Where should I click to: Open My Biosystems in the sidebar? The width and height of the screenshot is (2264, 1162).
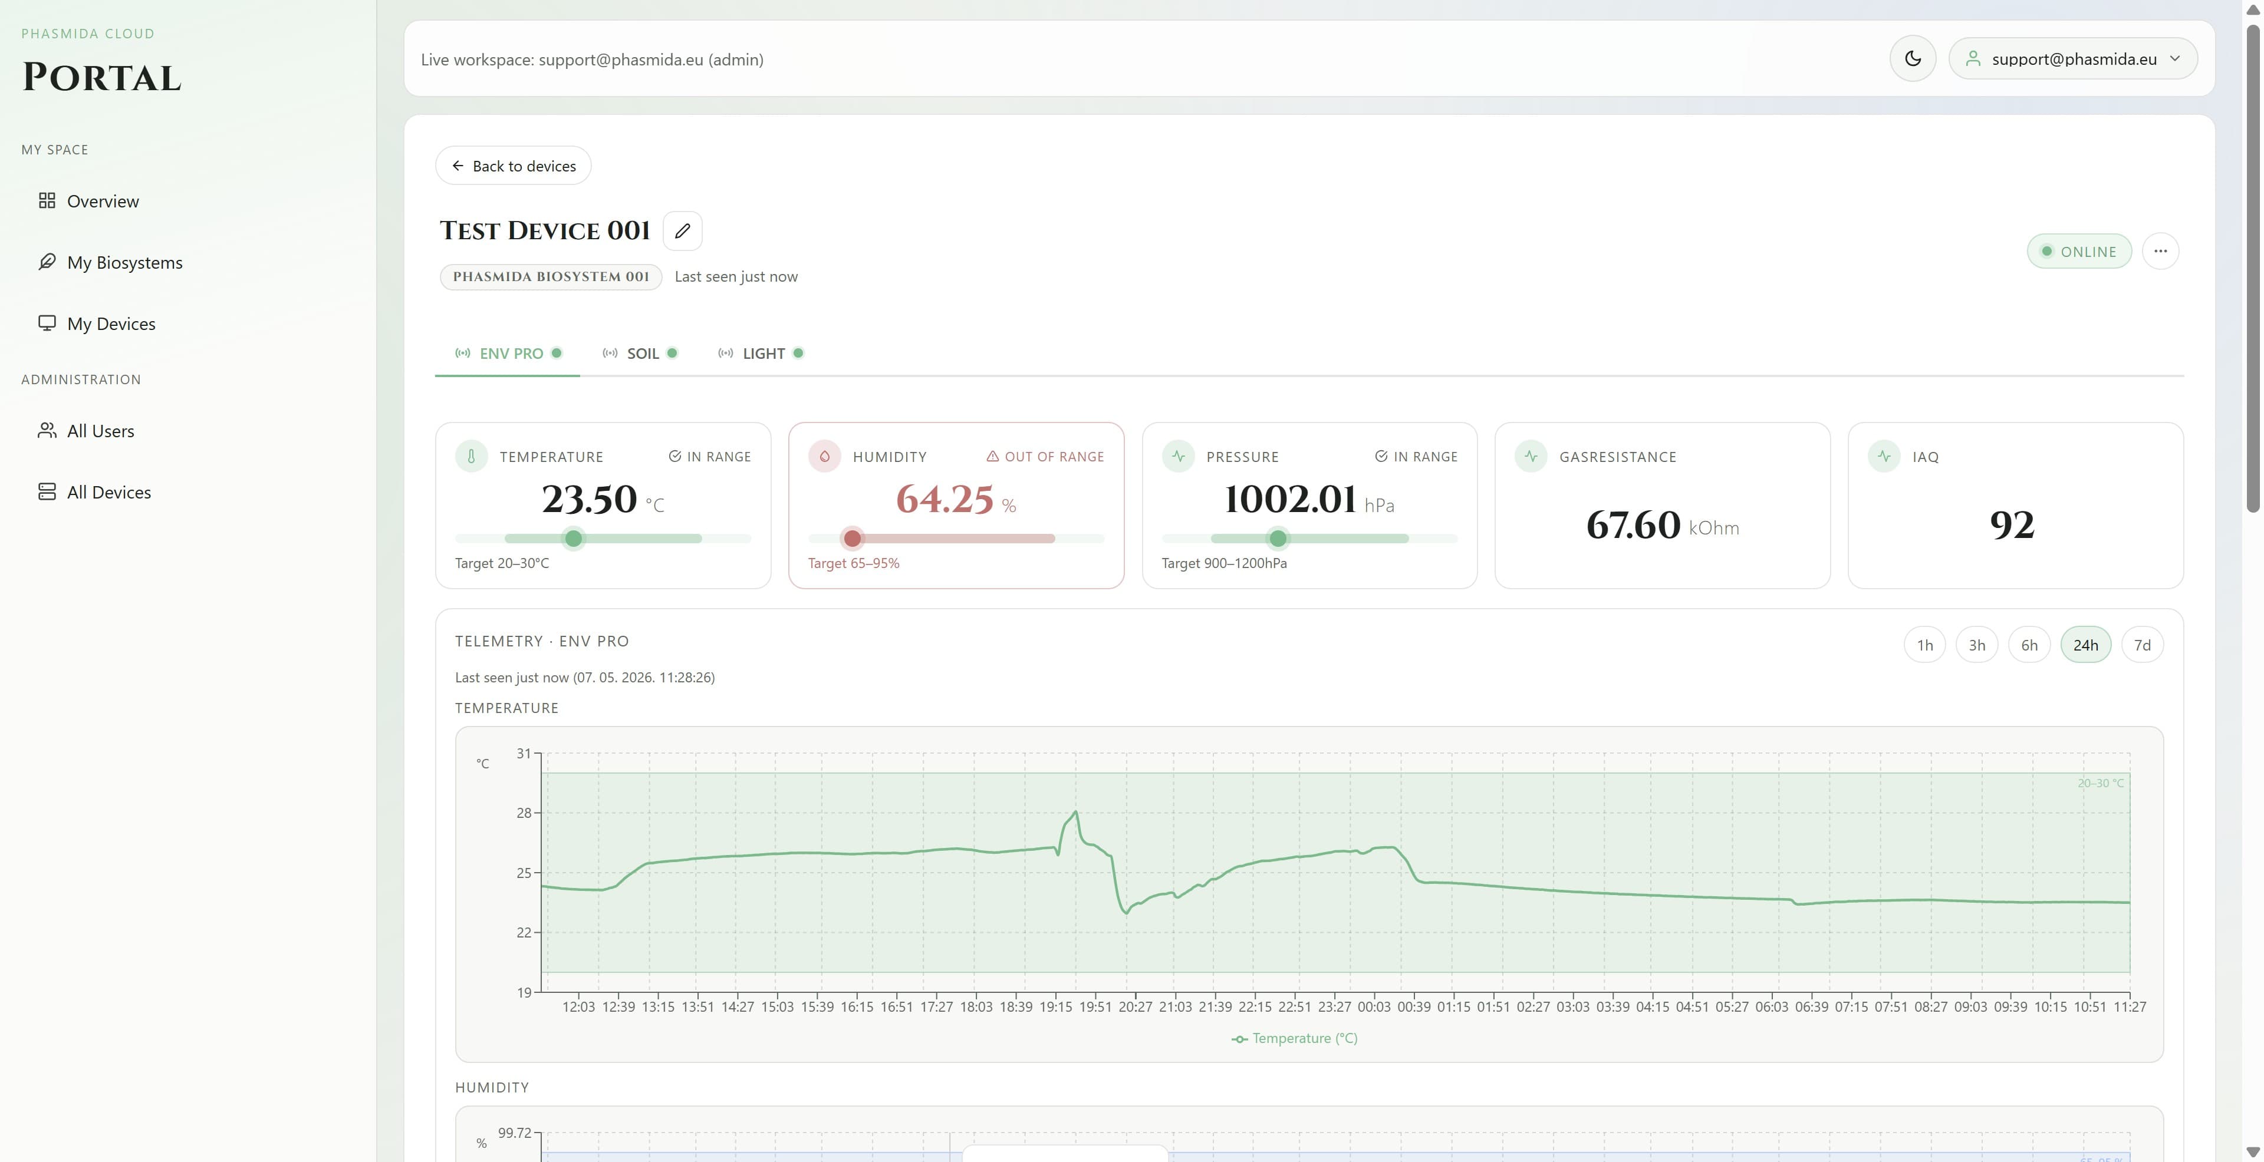pos(125,263)
